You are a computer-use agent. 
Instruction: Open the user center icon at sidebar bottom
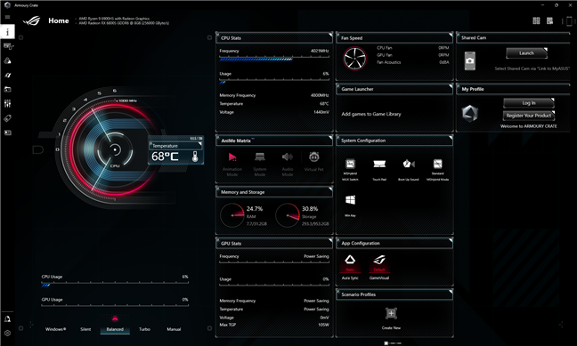click(x=7, y=318)
